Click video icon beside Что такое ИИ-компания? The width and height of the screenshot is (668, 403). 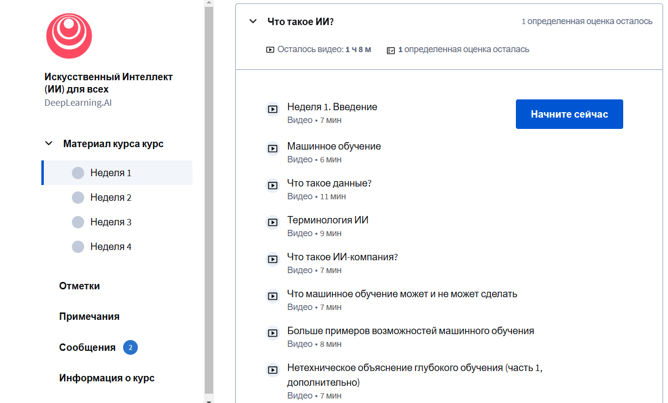pos(272,259)
